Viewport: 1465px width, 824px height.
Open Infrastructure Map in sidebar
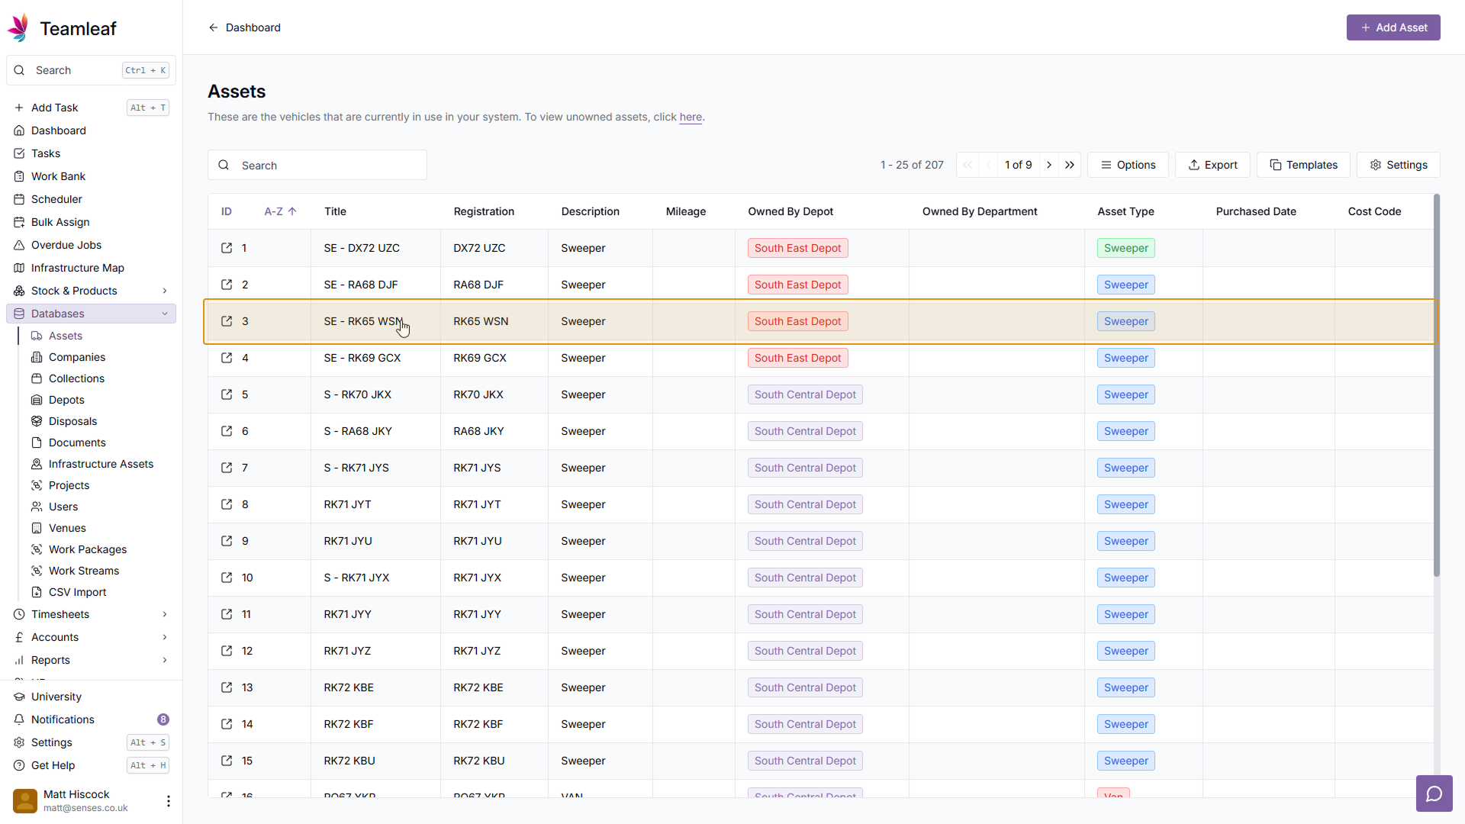(77, 268)
